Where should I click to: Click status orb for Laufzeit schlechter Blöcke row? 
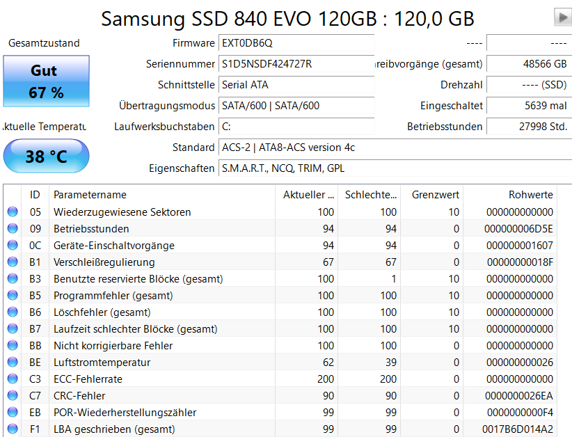click(x=13, y=328)
